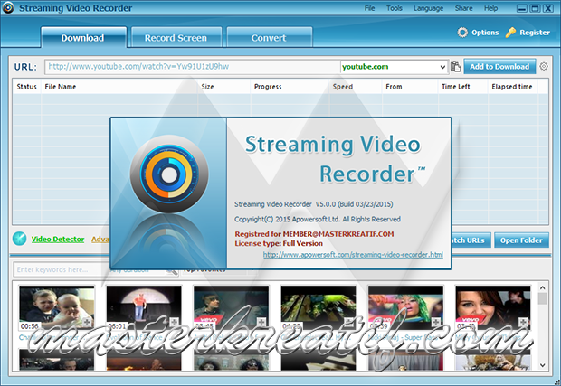This screenshot has width=561, height=386.
Task: Click the From column header
Action: [394, 87]
